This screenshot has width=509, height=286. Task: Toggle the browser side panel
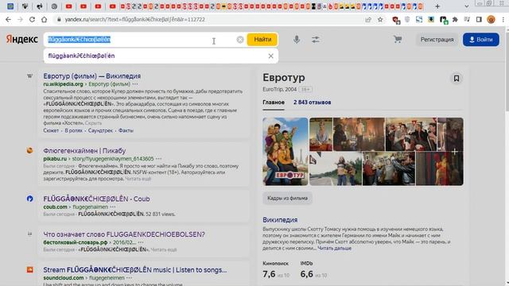tap(479, 19)
